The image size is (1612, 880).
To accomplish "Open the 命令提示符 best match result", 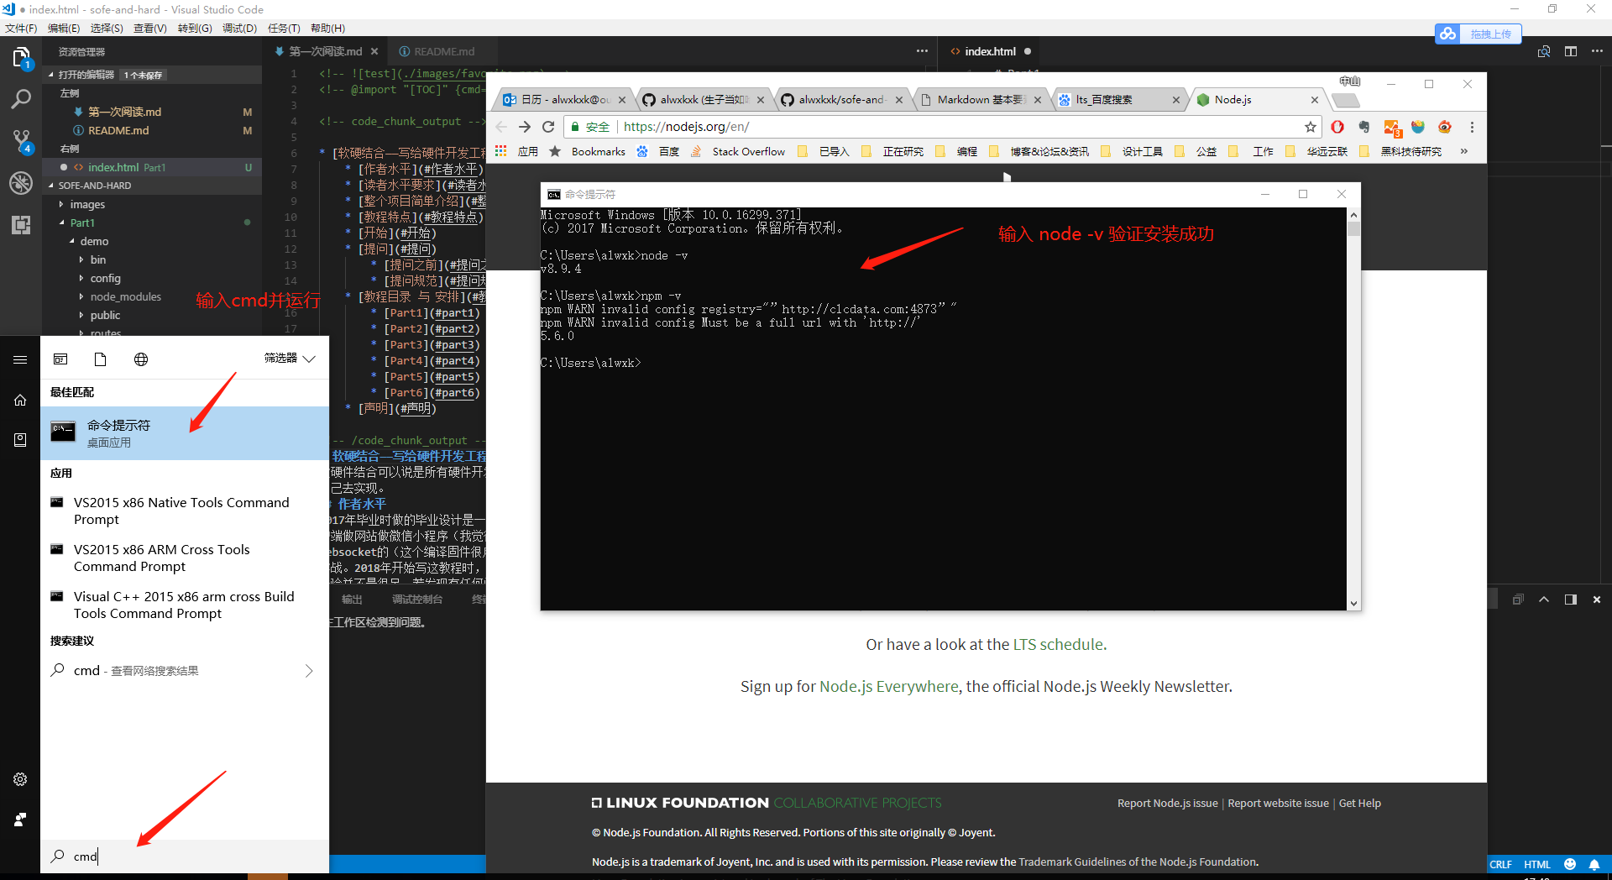I will [185, 433].
